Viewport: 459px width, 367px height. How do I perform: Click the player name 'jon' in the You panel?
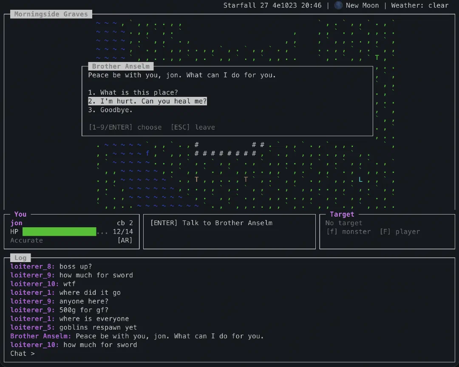17,223
